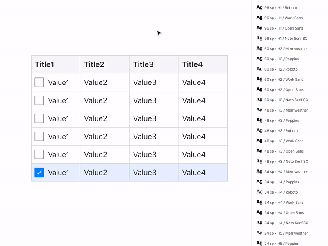Check the checkbox in the fourth table row
The image size is (328, 246).
click(39, 137)
